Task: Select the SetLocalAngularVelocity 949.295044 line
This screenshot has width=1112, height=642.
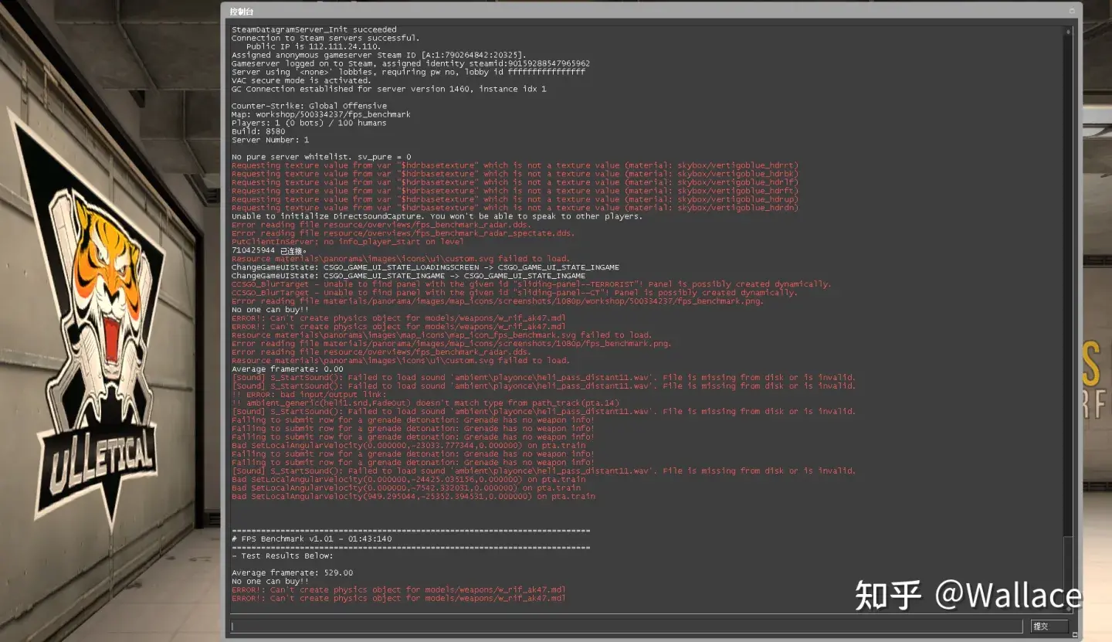Action: [x=413, y=497]
